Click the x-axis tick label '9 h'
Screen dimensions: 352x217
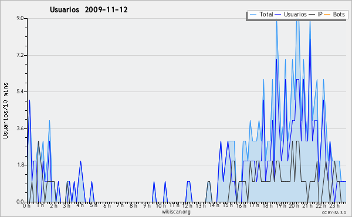click(x=147, y=206)
